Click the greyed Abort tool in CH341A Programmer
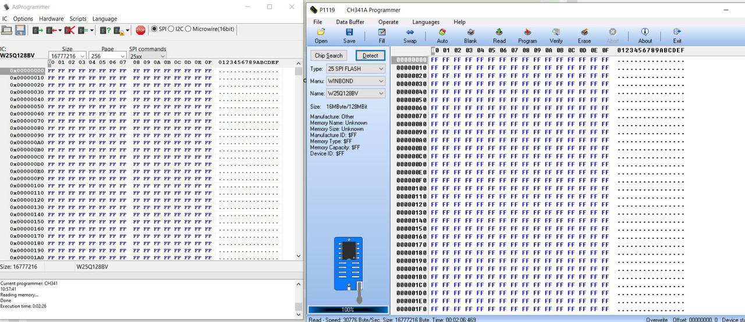Image resolution: width=745 pixels, height=322 pixels. tap(613, 36)
